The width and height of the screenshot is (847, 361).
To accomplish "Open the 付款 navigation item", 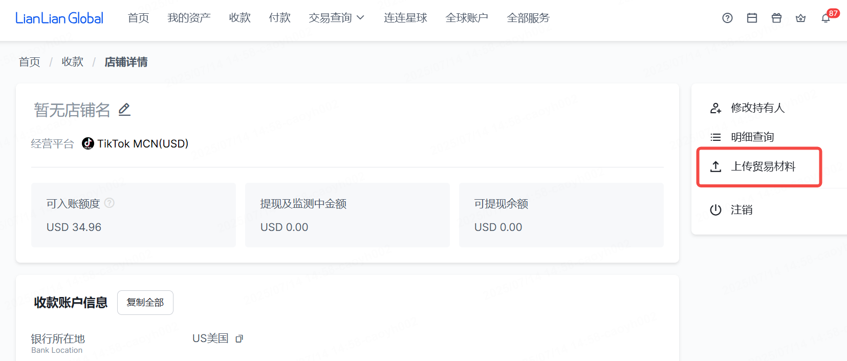I will (x=279, y=18).
